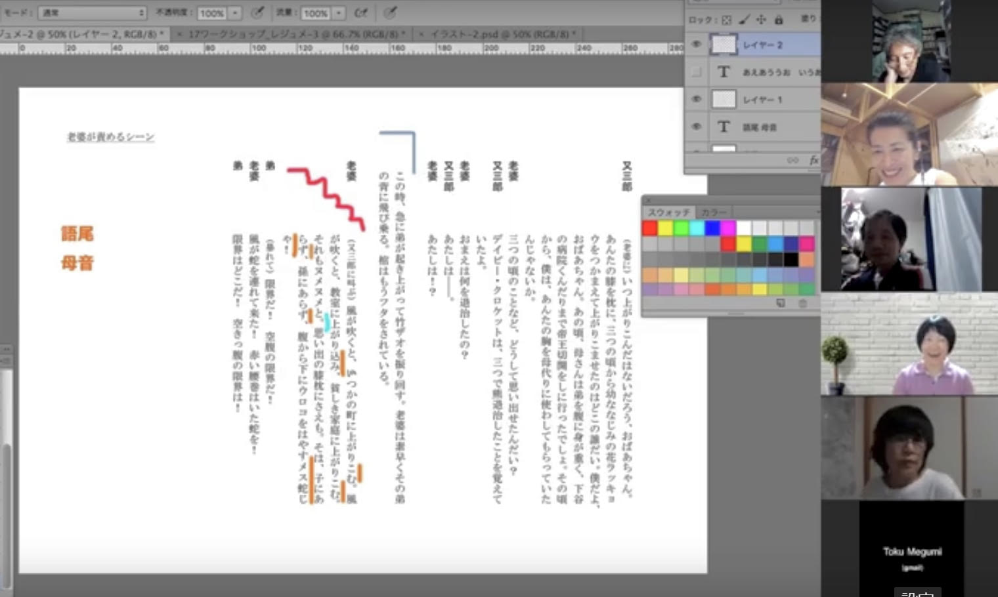Pick the pure blue swatch
The image size is (998, 597).
tap(712, 228)
